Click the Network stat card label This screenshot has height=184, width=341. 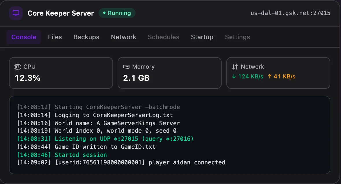[x=252, y=67]
